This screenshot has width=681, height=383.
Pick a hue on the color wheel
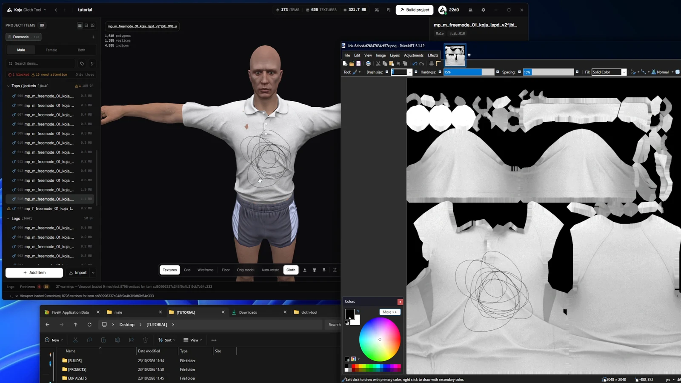(x=380, y=339)
